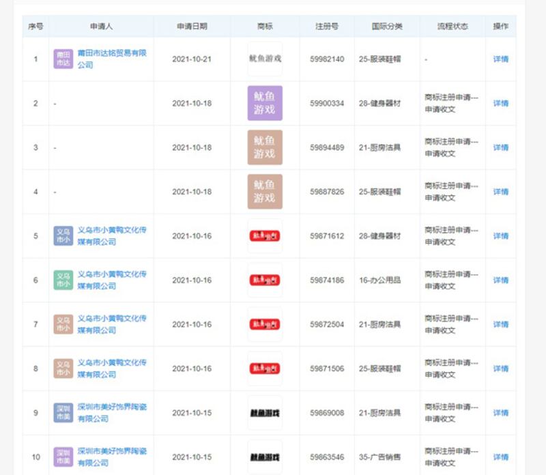View red trademark logo in row 8
Viewport: 546px width, 475px height.
[265, 369]
